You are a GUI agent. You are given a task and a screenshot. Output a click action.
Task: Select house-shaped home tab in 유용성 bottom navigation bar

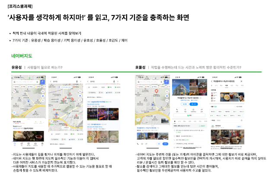pyautogui.click(x=15, y=144)
